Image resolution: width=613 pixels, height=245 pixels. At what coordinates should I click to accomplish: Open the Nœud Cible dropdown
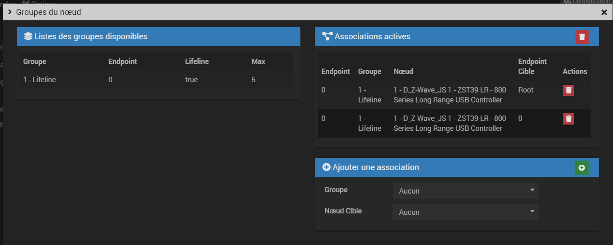465,212
